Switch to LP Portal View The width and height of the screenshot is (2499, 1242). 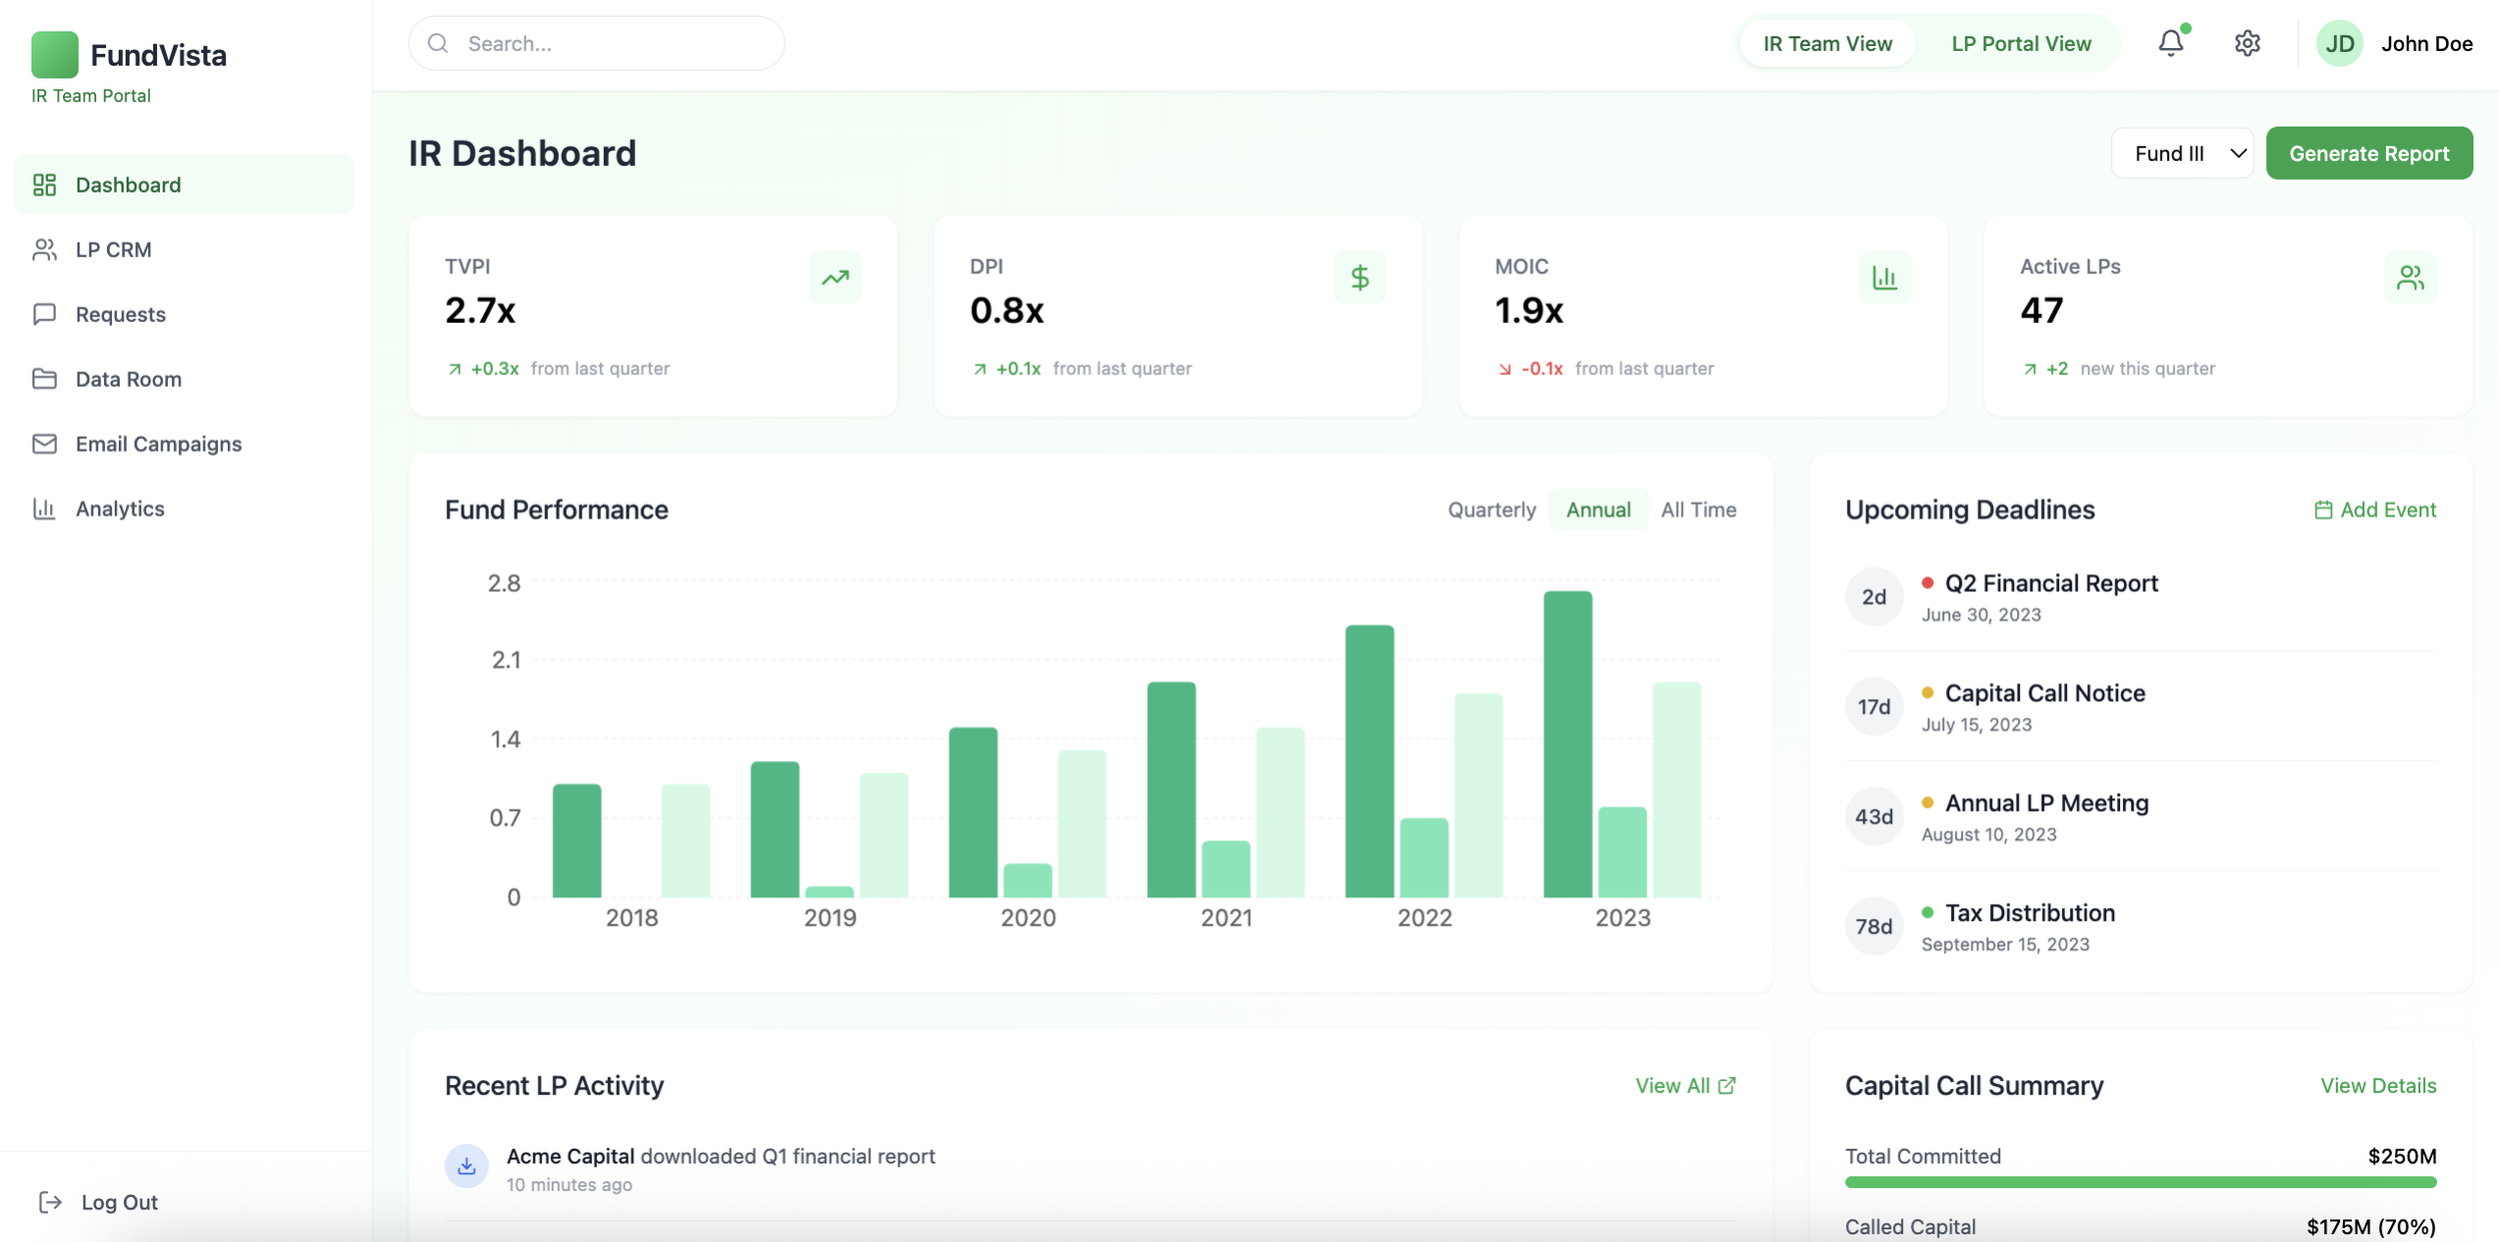point(2020,43)
